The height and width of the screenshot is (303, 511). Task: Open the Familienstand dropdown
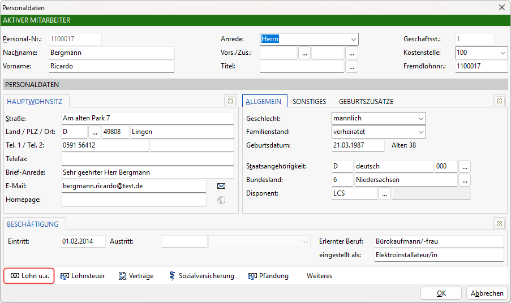click(x=420, y=132)
